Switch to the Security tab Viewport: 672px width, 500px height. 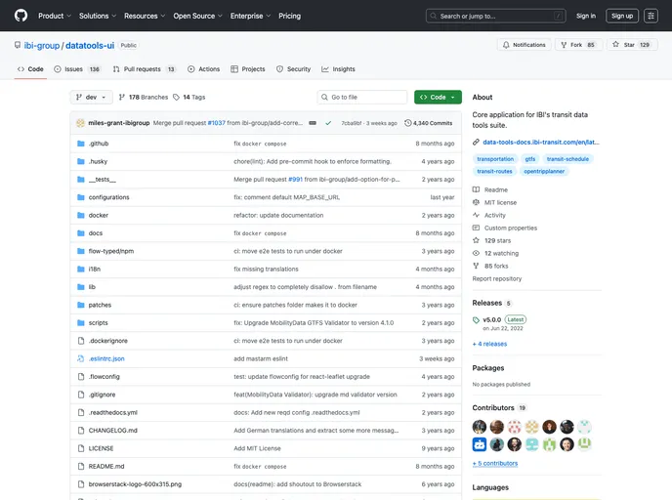[294, 69]
